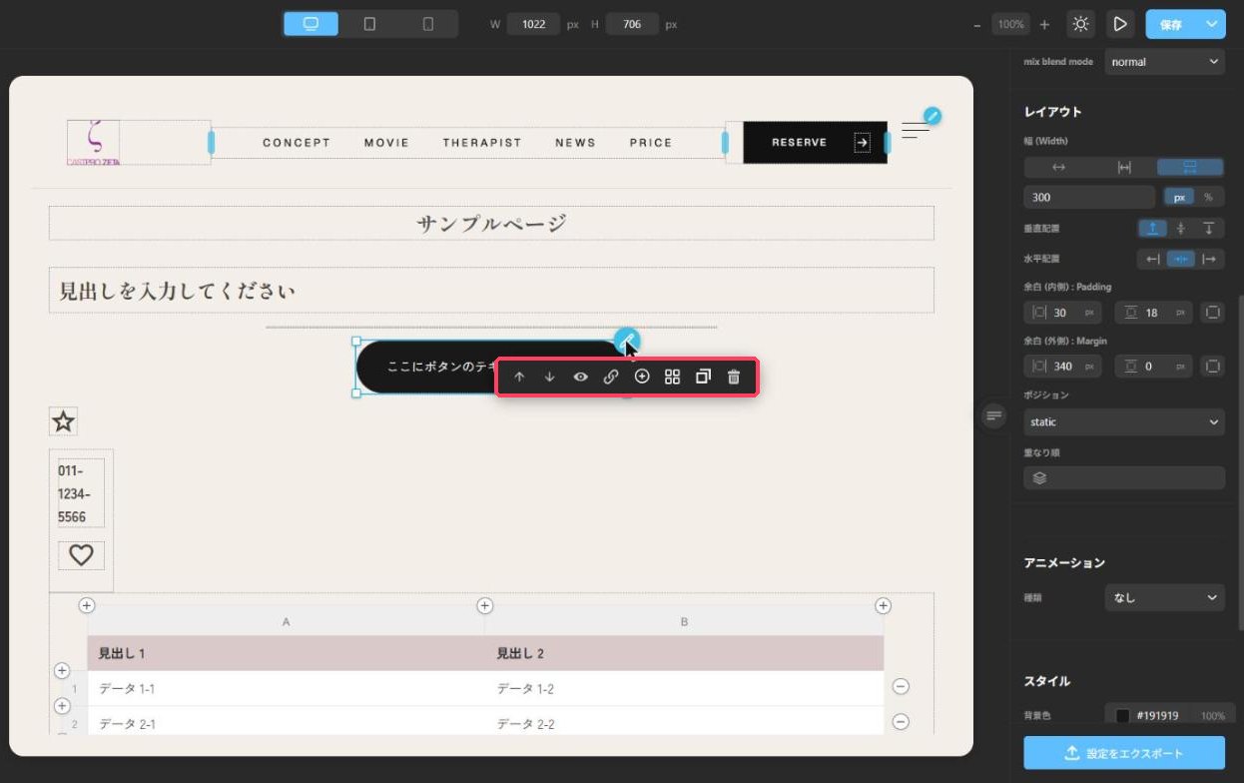Set width to full-width bracket icon

1124,167
